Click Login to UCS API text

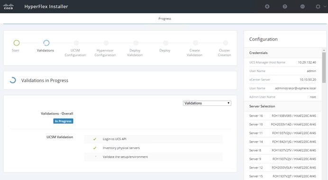coord(114,139)
